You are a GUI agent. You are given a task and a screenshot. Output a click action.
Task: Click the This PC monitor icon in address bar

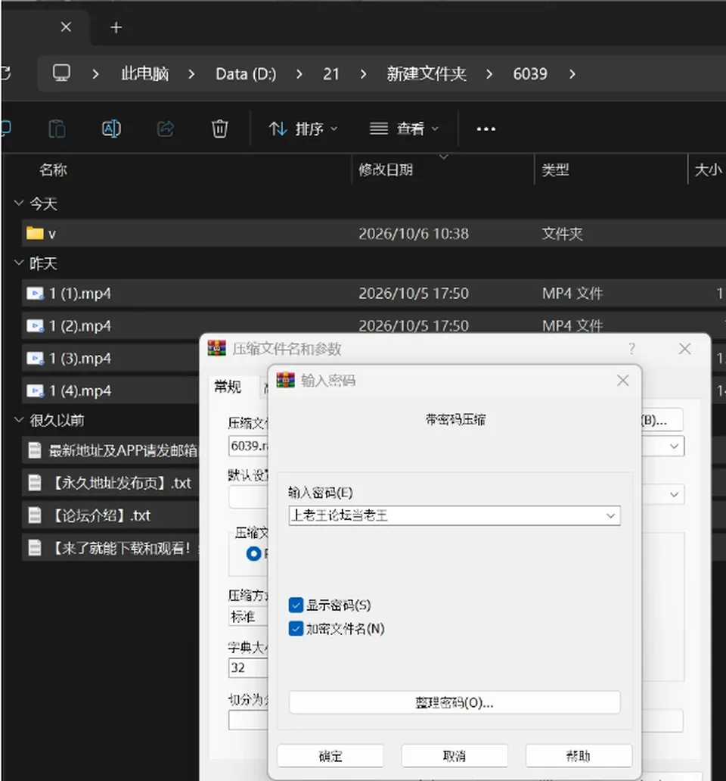coord(62,73)
